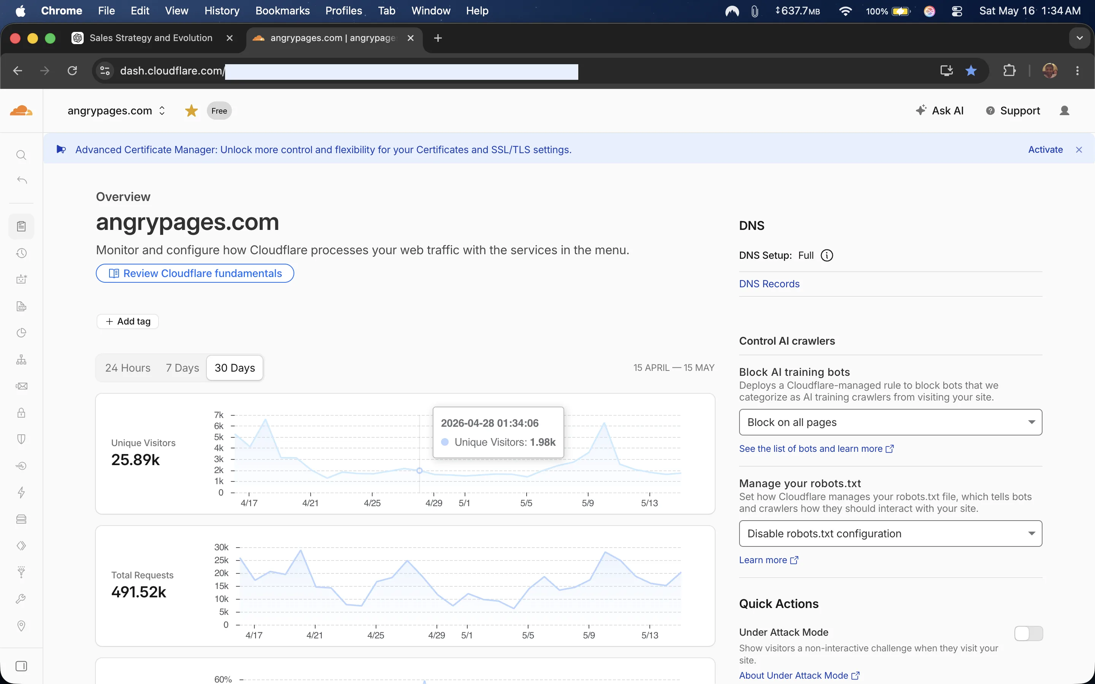Open the DNS network tree icon in the sidebar
The height and width of the screenshot is (684, 1095).
pyautogui.click(x=21, y=359)
